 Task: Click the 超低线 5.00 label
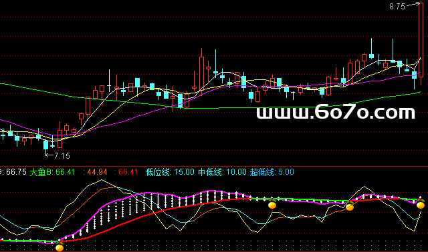click(x=272, y=172)
